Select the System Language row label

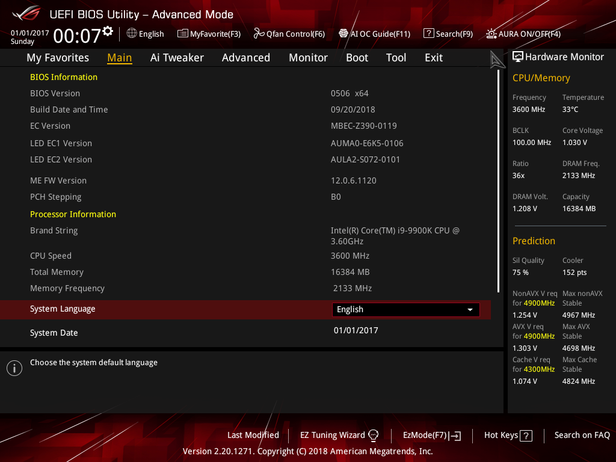pos(63,309)
